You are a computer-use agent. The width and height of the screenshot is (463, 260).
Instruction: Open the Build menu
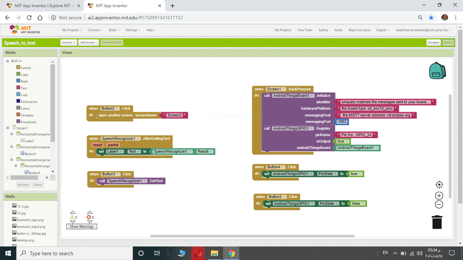(x=114, y=30)
